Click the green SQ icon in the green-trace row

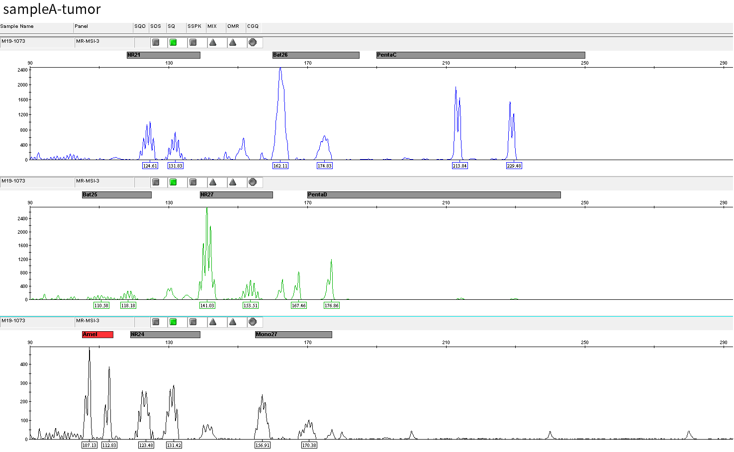(173, 182)
